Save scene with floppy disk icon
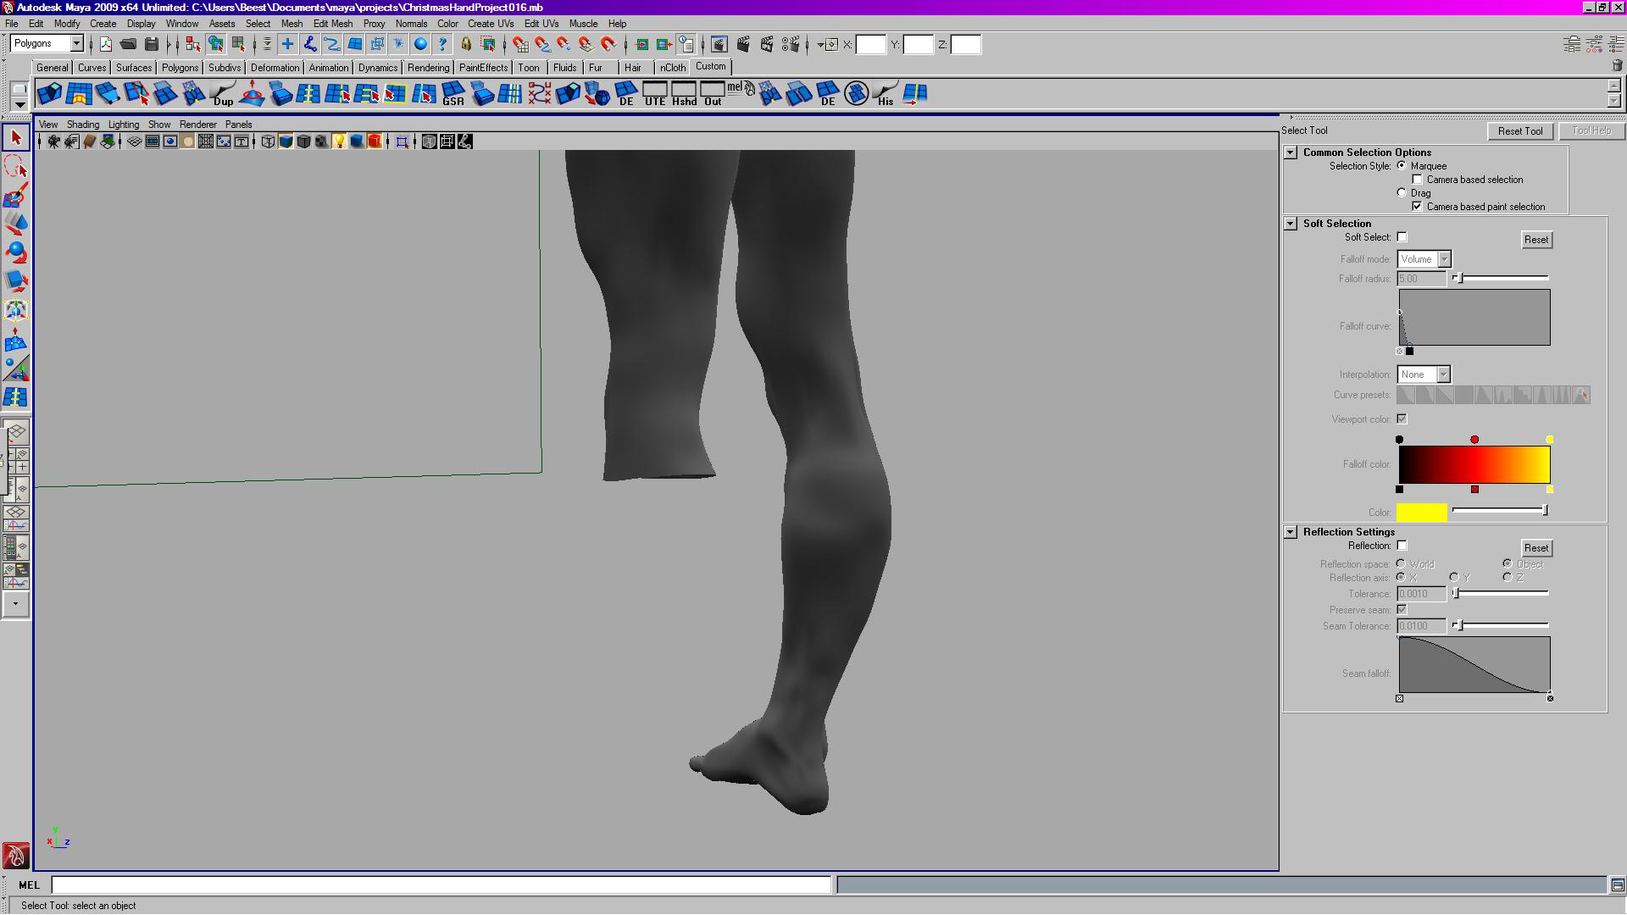 [152, 44]
